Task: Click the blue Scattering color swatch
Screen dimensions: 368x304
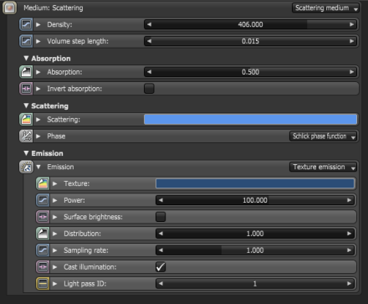Action: (x=250, y=120)
